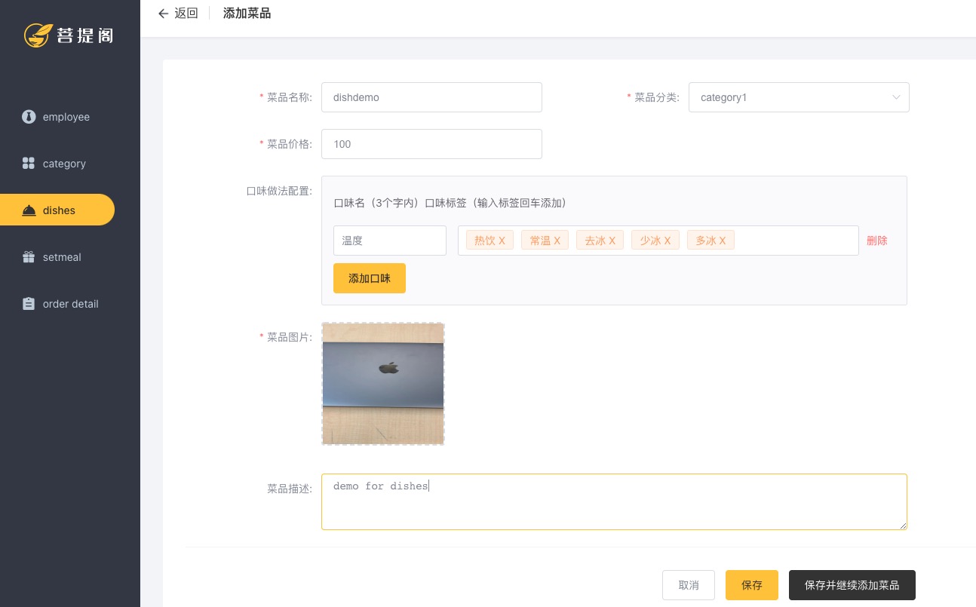This screenshot has width=976, height=607.
Task: Focus the 菜品名称 dishdemo field
Action: point(431,97)
